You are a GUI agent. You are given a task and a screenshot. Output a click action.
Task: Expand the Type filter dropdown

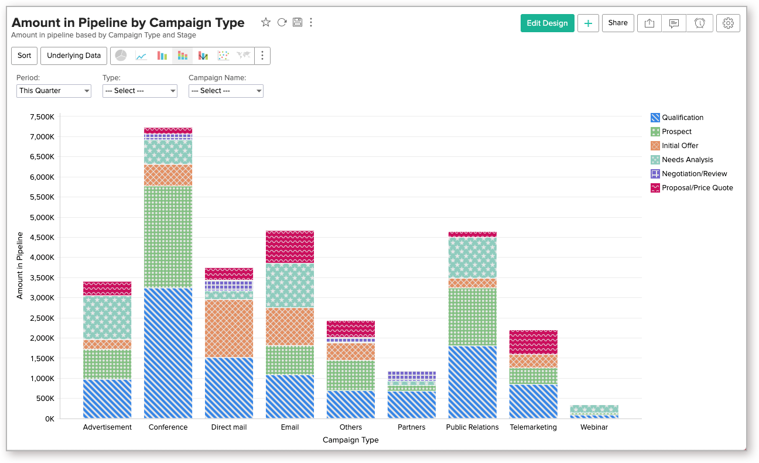[x=139, y=91]
